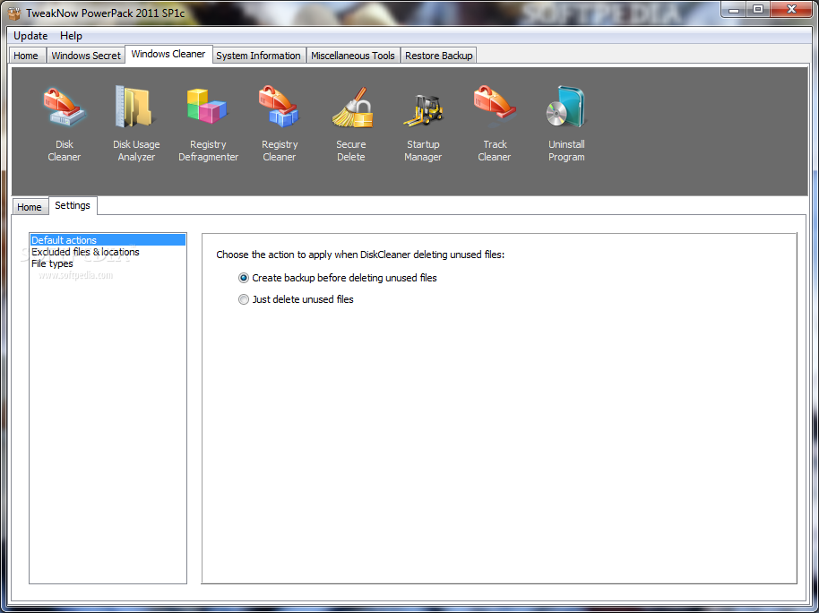
Task: Select Excluded files & locations entry
Action: coord(108,252)
